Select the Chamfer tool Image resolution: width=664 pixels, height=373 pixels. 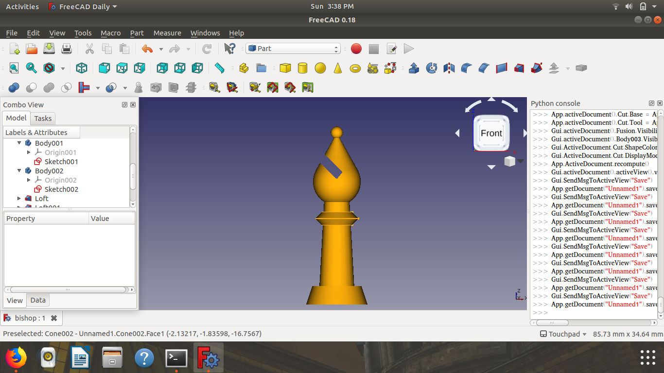tap(484, 68)
